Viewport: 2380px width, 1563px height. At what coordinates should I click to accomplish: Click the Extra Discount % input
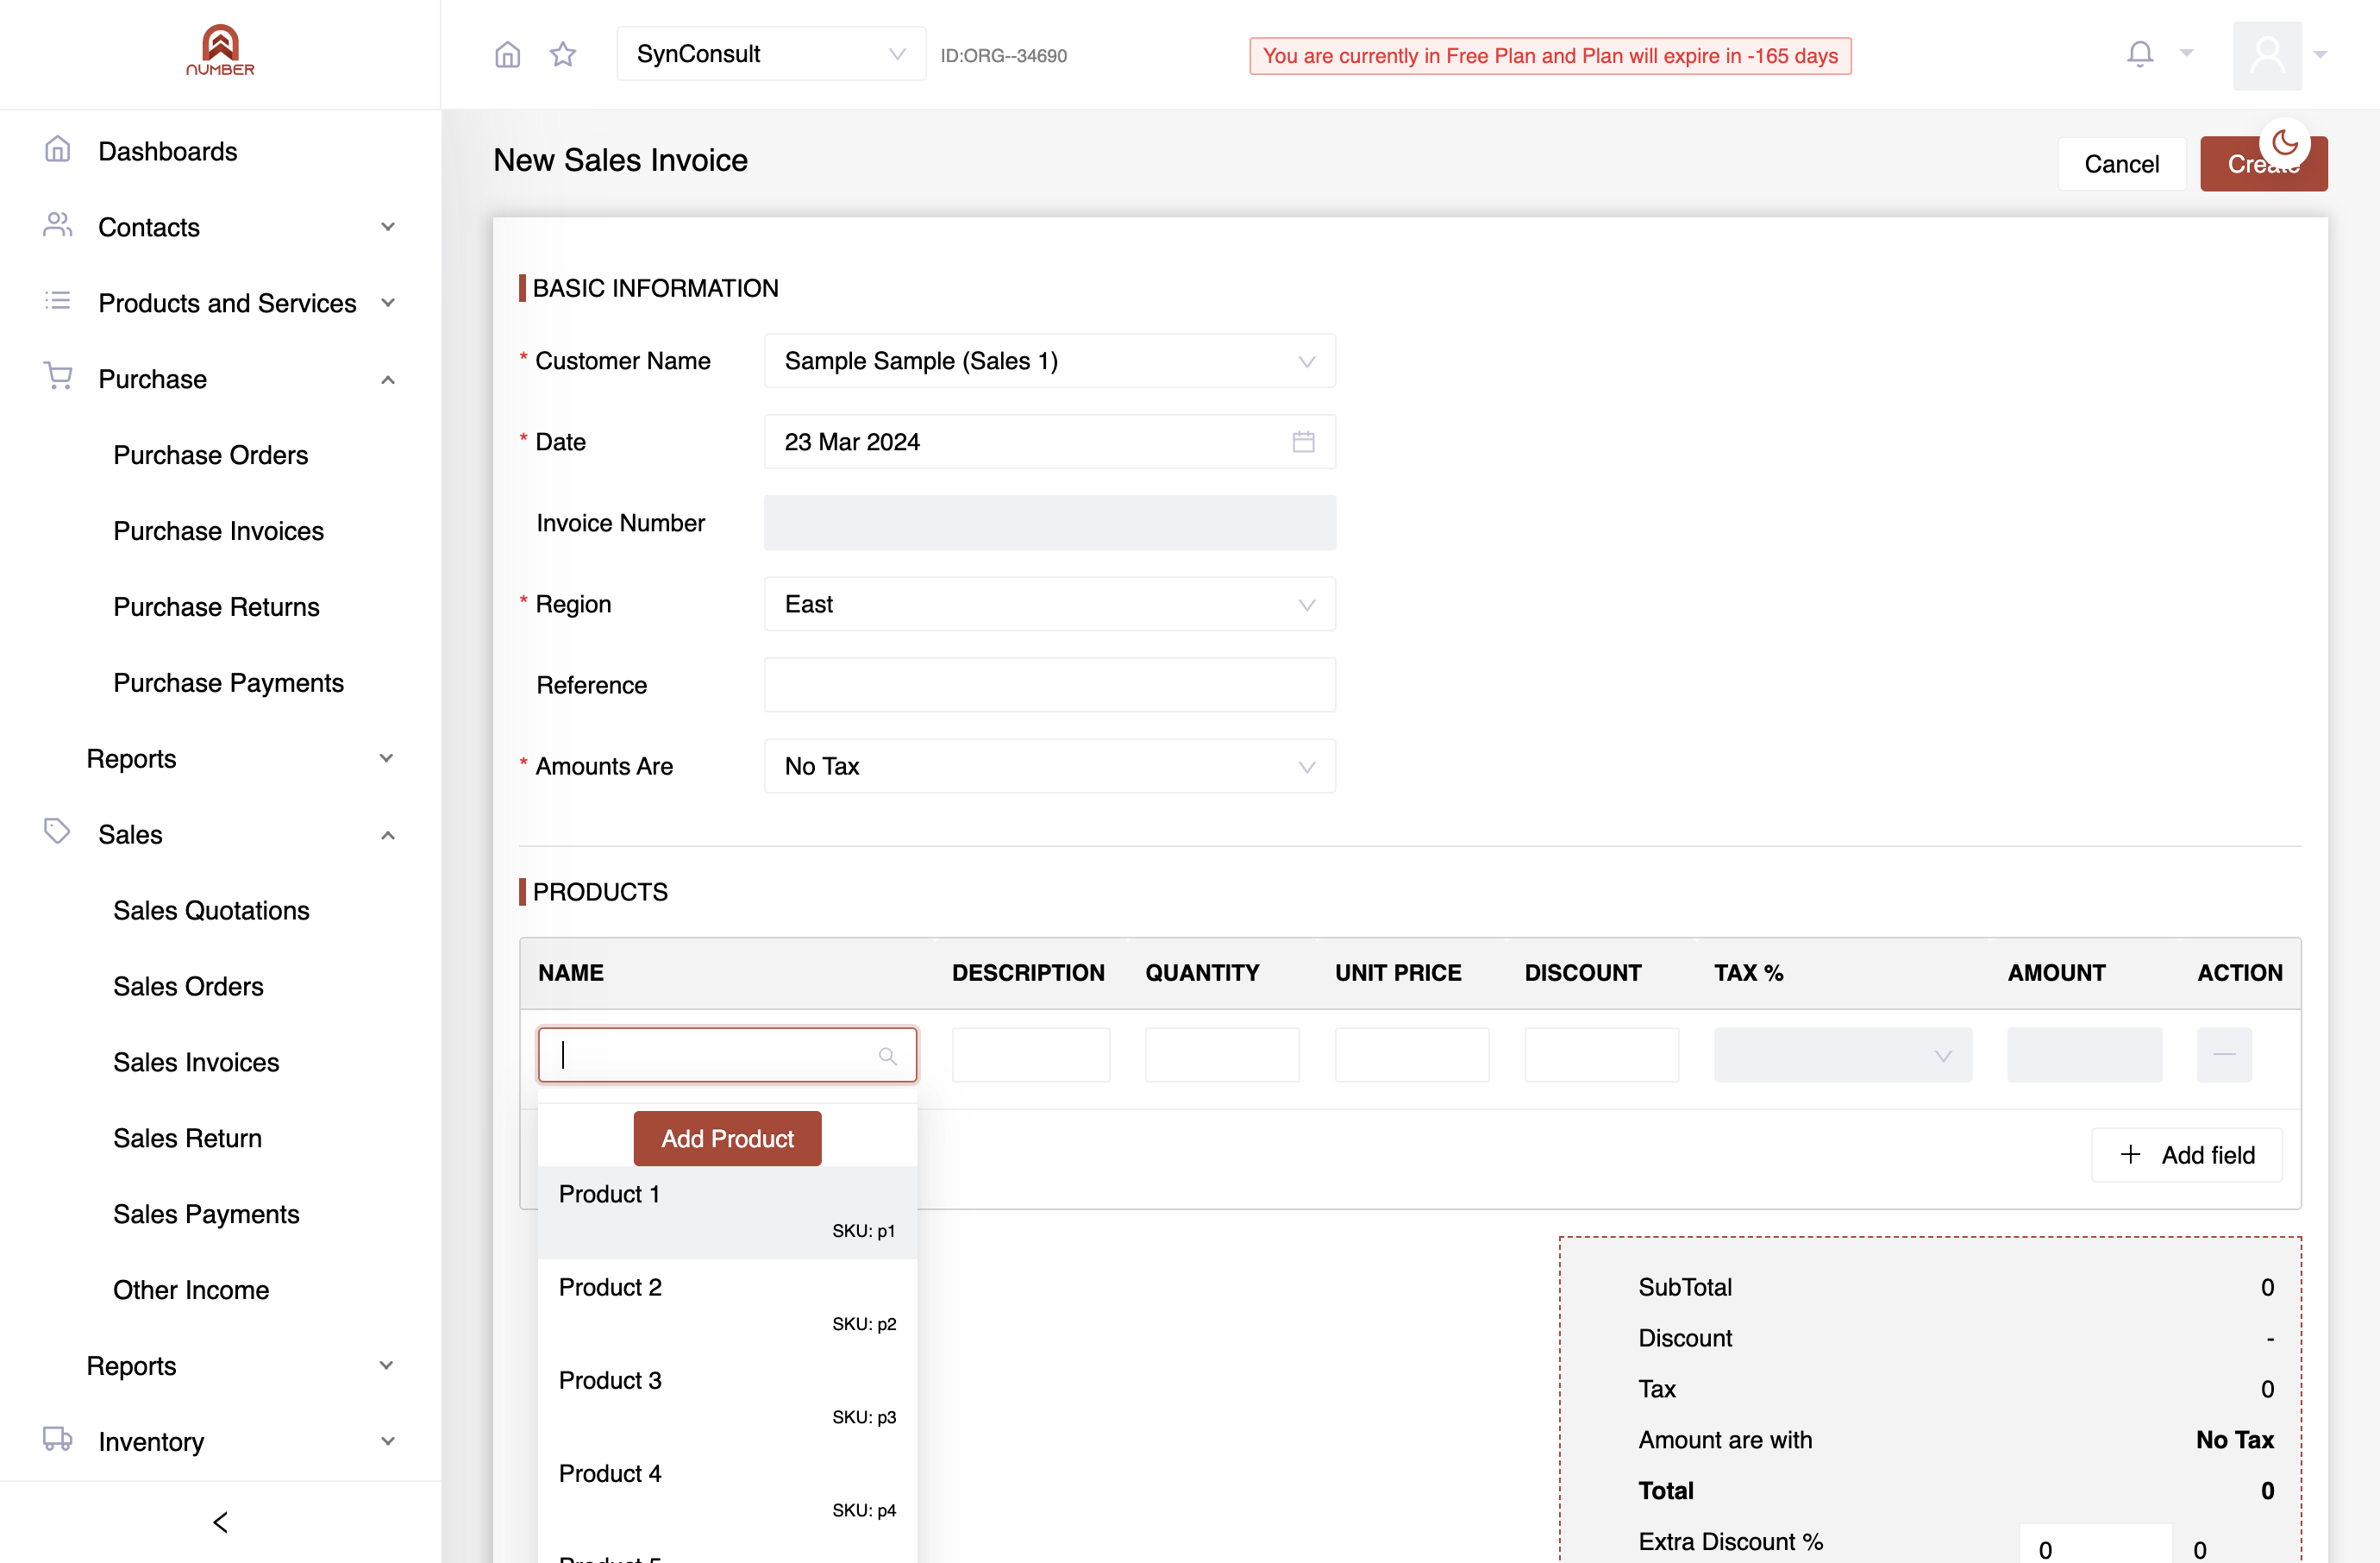point(2095,1545)
